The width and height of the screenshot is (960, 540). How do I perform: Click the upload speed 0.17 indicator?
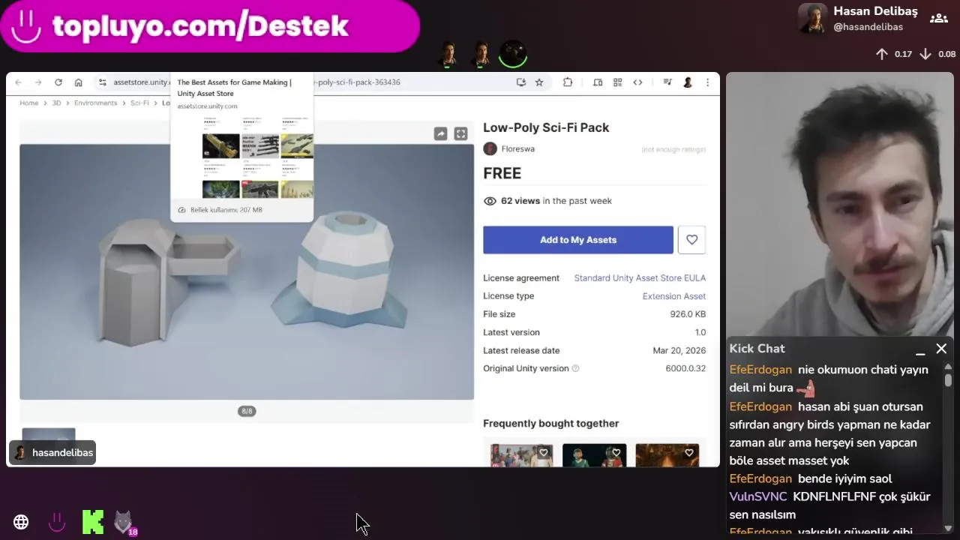tap(894, 54)
